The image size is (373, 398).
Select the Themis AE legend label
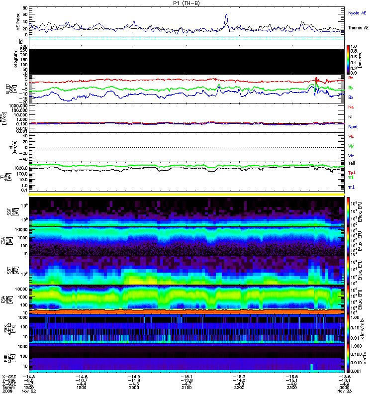point(358,28)
